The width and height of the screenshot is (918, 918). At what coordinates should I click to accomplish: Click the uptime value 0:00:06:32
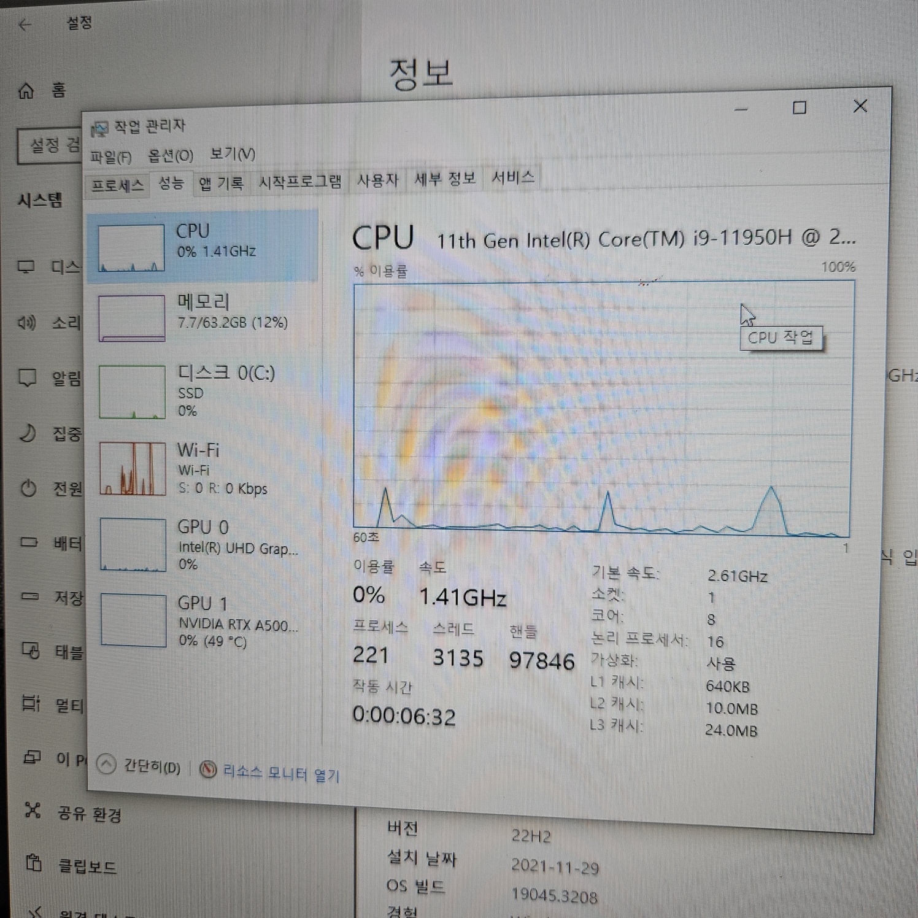(404, 716)
